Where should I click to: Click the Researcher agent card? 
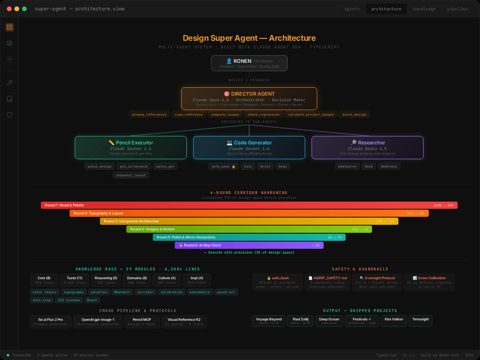(367, 148)
